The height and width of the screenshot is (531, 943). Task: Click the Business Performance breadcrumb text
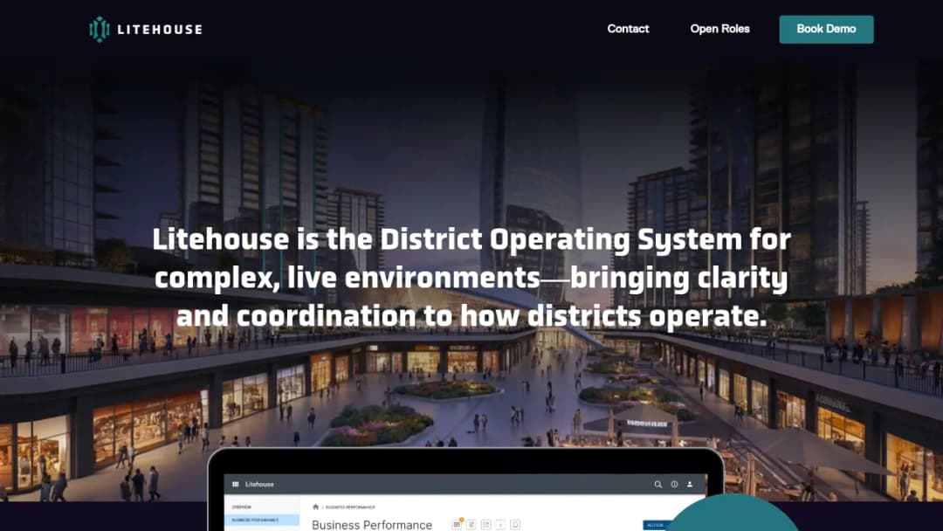tap(350, 507)
